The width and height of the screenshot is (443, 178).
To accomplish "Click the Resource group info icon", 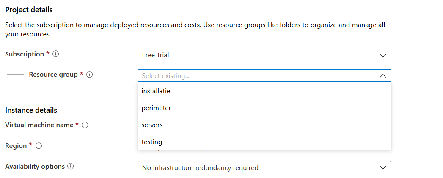I will [x=89, y=75].
